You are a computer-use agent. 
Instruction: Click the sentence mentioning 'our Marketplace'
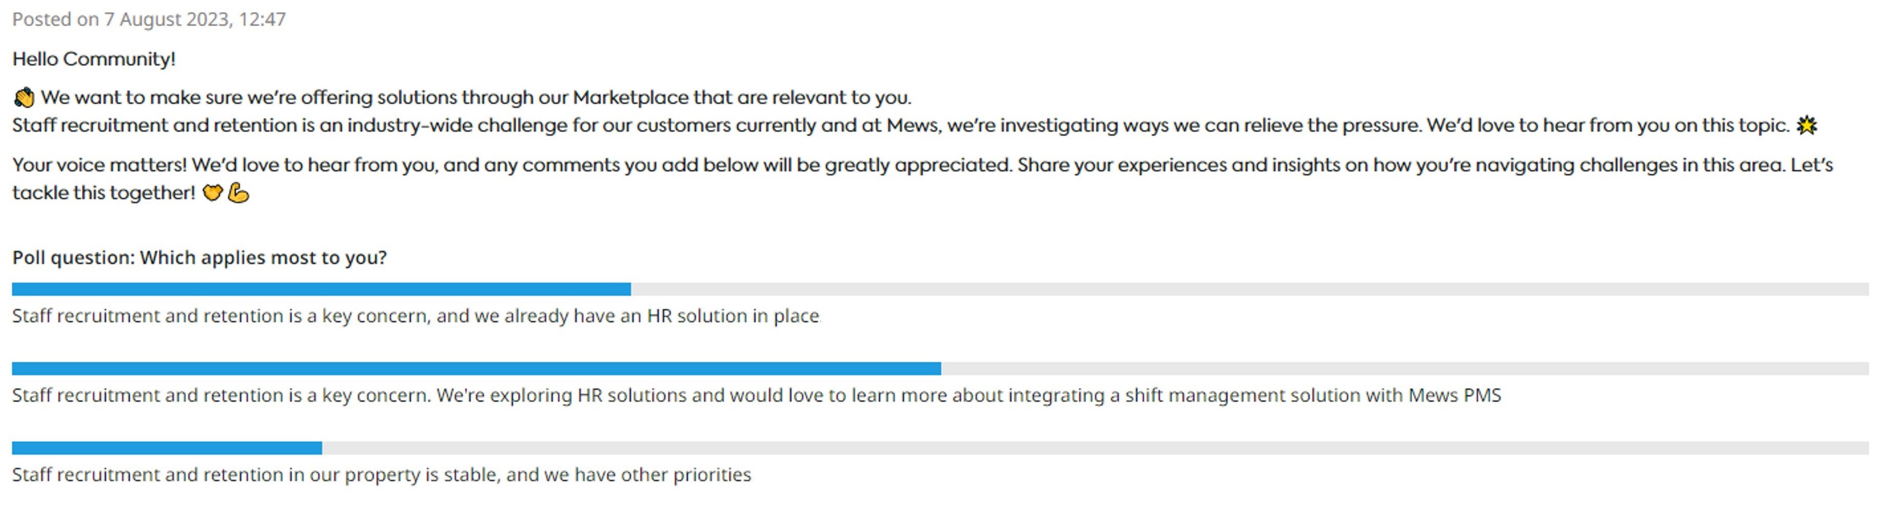pyautogui.click(x=476, y=98)
